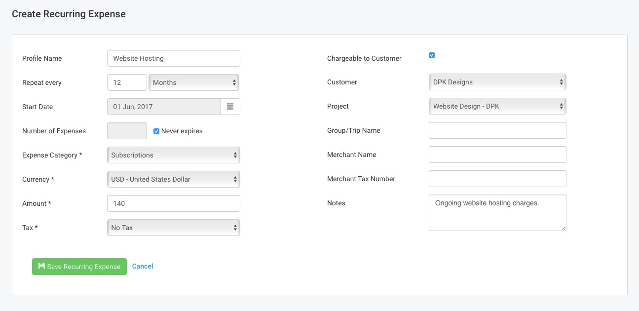This screenshot has width=639, height=311.
Task: Select the Profile Name input field
Action: click(173, 58)
